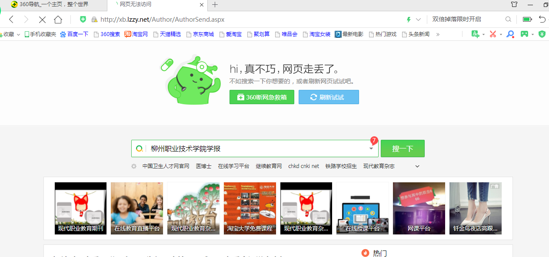Open the 淘宝女装 bookmark
This screenshot has width=549, height=257.
click(316, 34)
